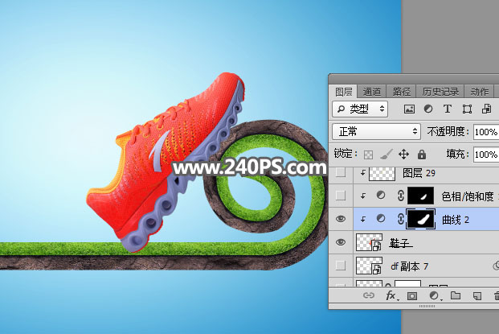Open the fx layer style menu
This screenshot has width=499, height=334.
pos(391,295)
